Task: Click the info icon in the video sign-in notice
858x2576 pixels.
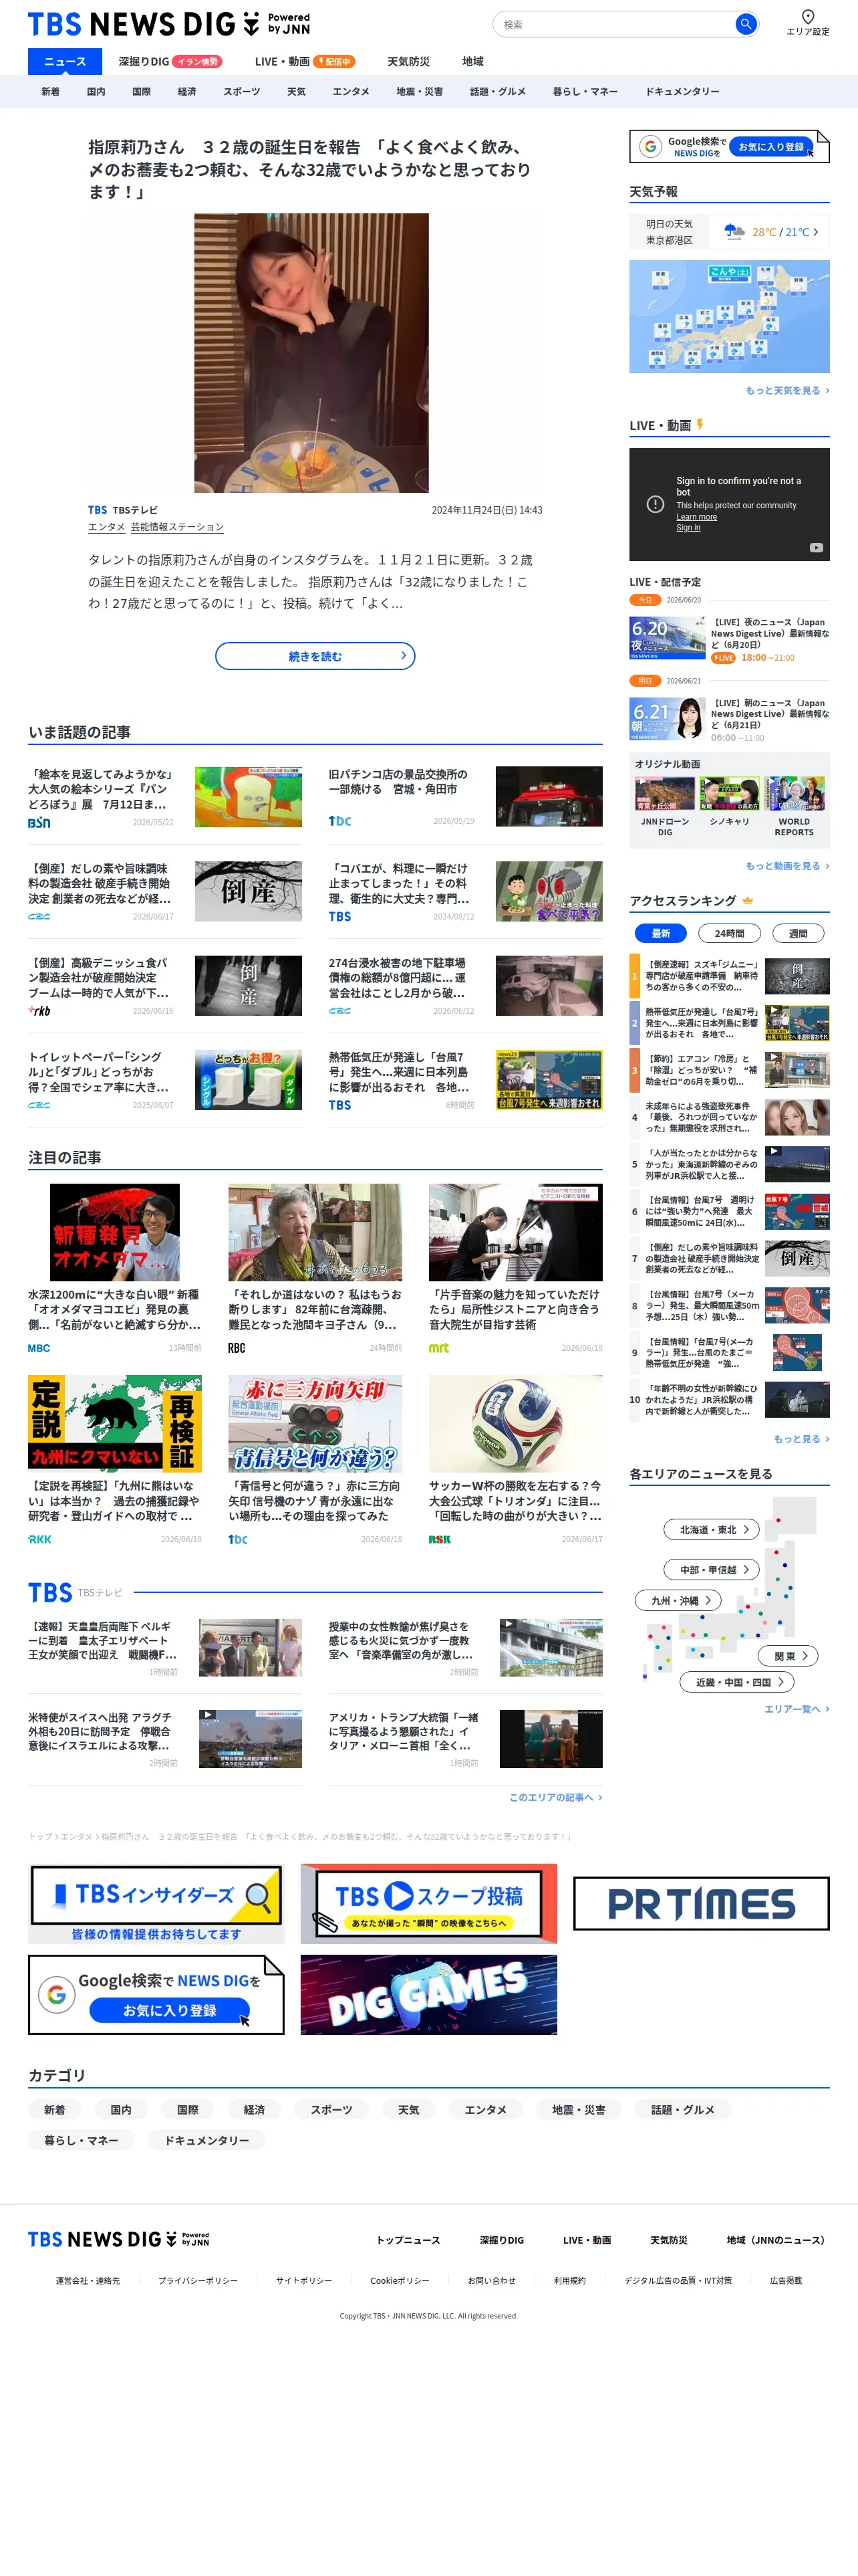Action: (x=656, y=504)
